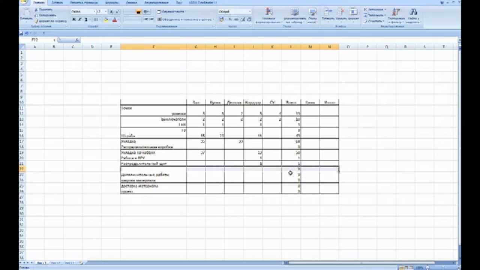Toggle underline formatting
The width and height of the screenshot is (480, 270).
pyautogui.click(x=85, y=19)
